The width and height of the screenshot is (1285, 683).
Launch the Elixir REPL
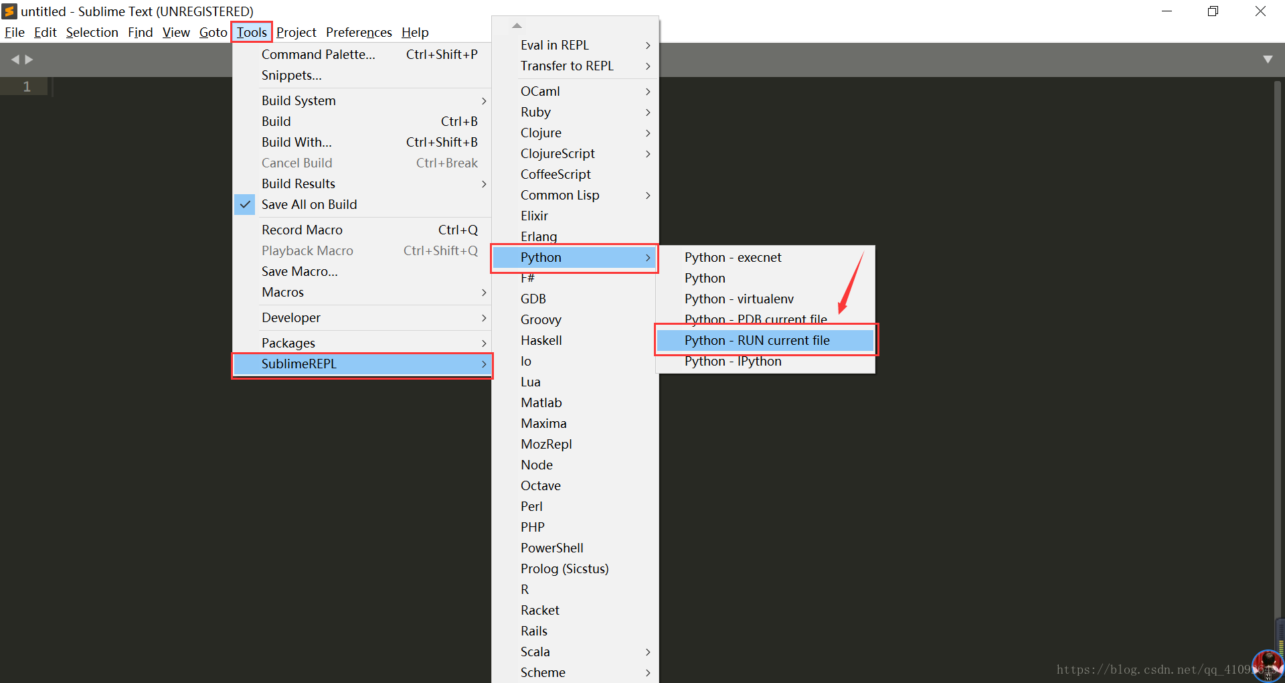tap(575, 216)
